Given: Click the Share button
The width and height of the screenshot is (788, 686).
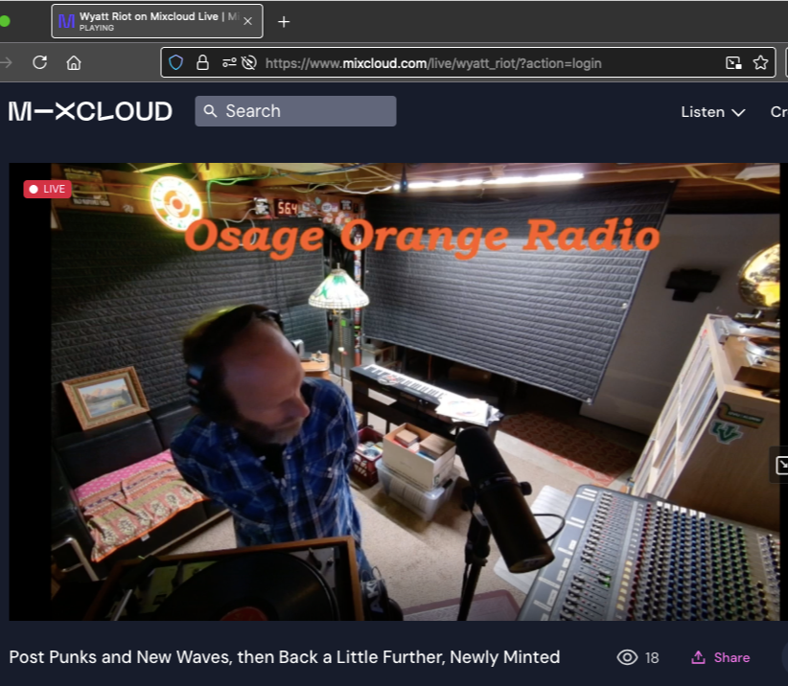Looking at the screenshot, I should coord(721,657).
